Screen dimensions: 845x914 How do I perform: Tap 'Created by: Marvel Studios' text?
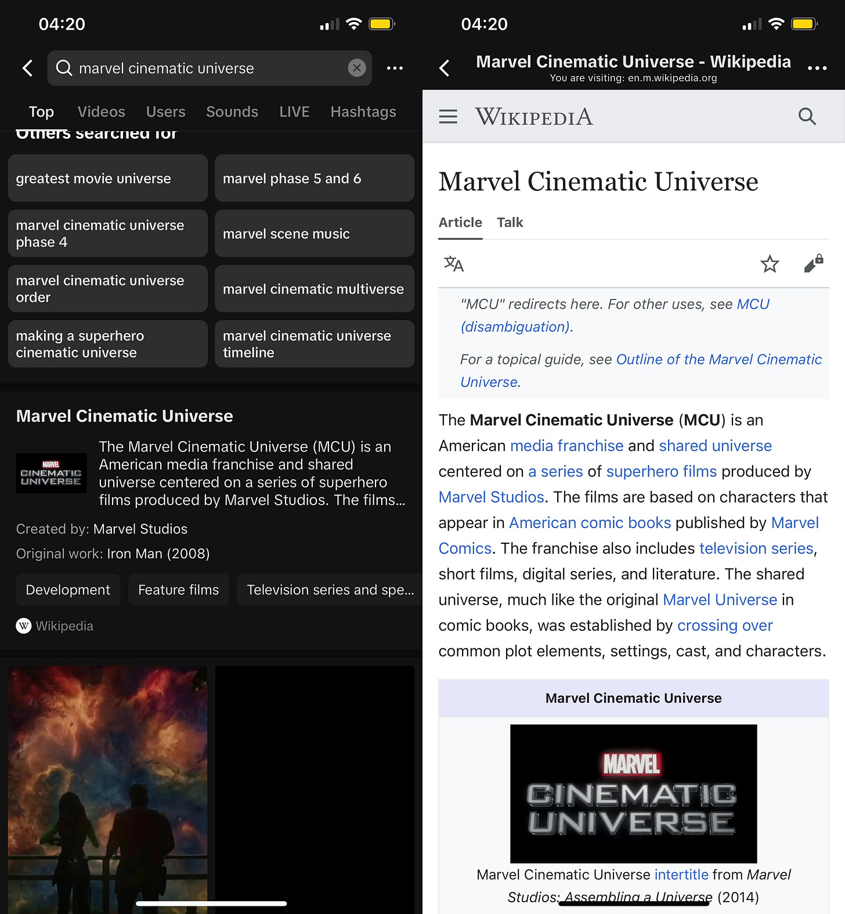pyautogui.click(x=102, y=529)
